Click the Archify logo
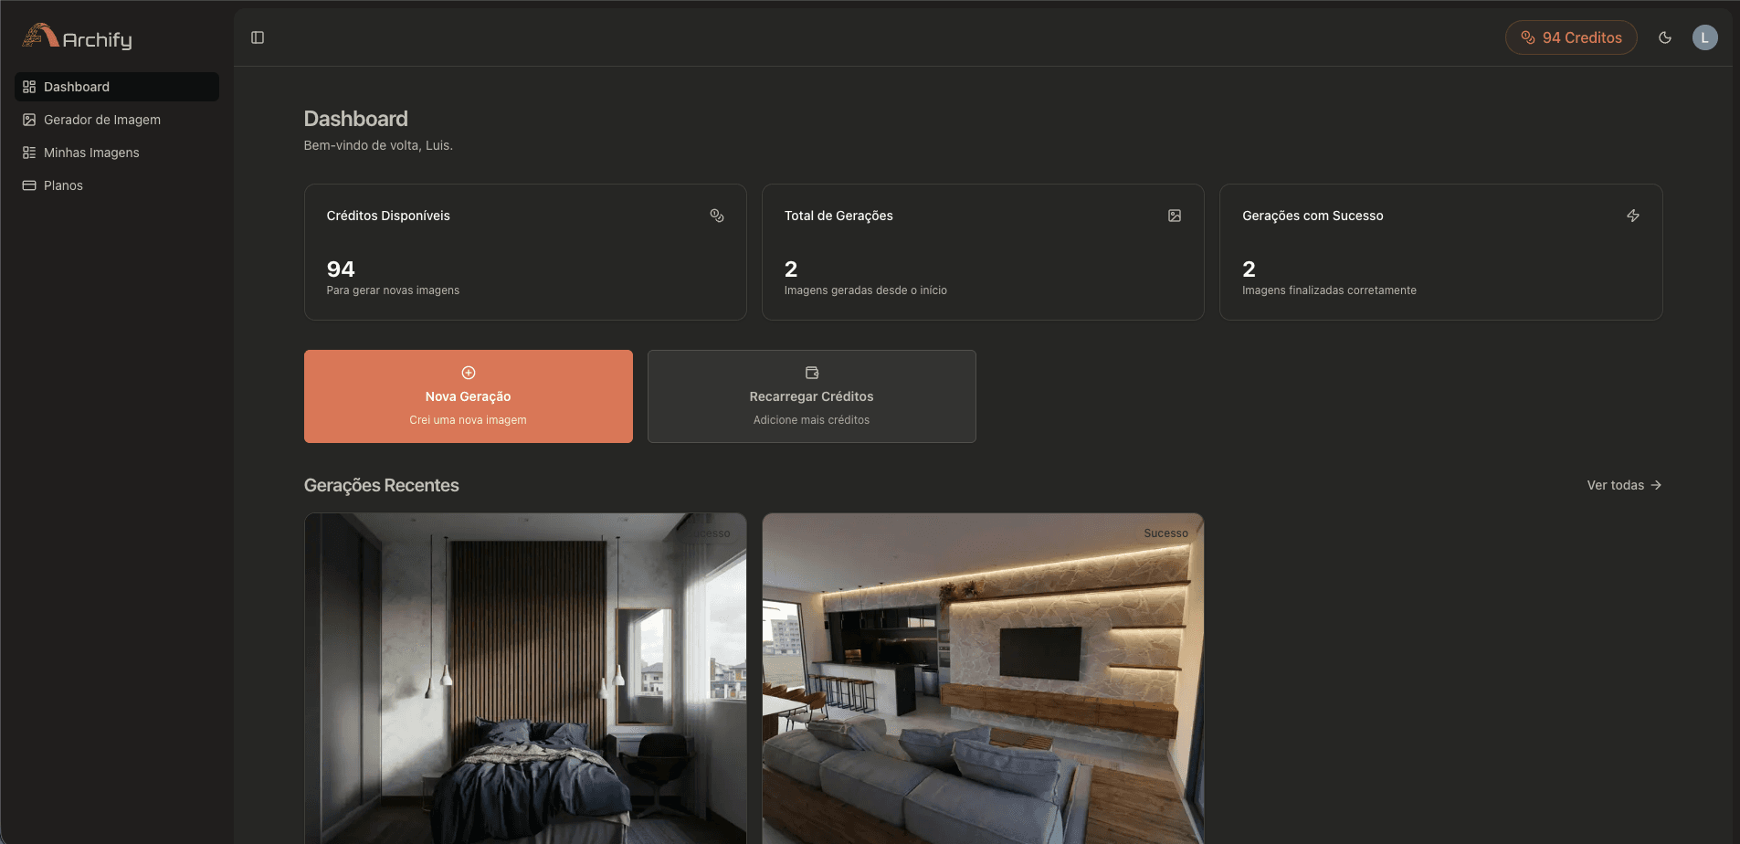Image resolution: width=1740 pixels, height=844 pixels. 76,37
